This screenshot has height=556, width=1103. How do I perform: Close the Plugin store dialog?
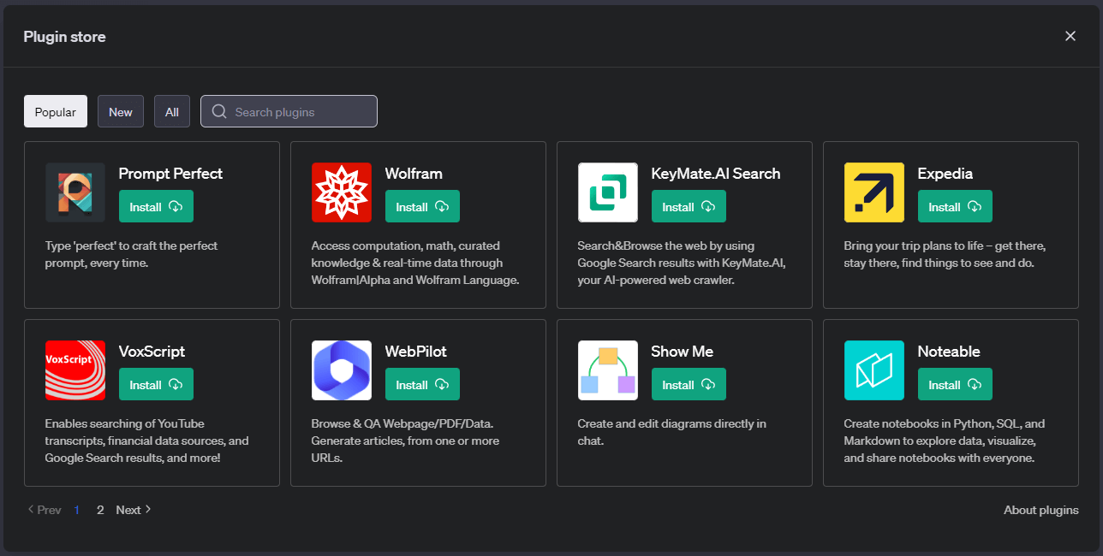[1070, 36]
